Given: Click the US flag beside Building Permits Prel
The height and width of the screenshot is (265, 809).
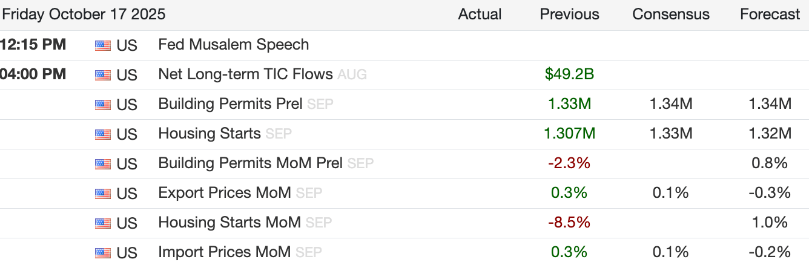Looking at the screenshot, I should [103, 105].
